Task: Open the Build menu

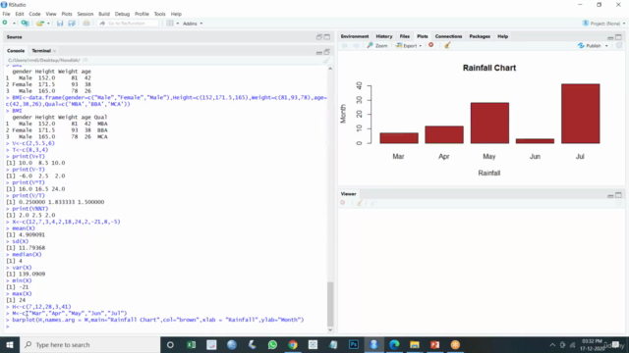Action: coord(104,14)
